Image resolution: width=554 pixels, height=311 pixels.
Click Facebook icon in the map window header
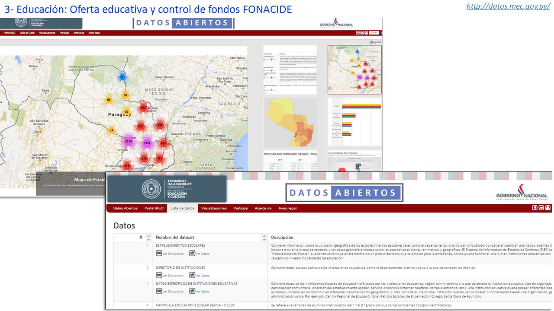point(358,33)
